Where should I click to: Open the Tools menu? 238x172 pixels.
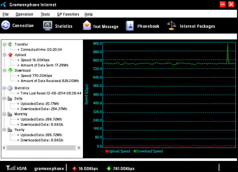pyautogui.click(x=45, y=14)
